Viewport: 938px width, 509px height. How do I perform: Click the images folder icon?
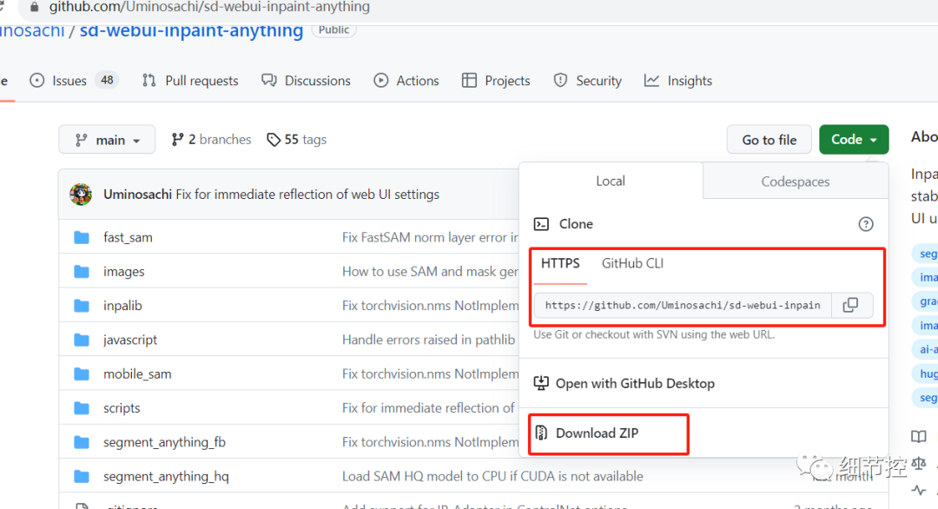pos(82,272)
